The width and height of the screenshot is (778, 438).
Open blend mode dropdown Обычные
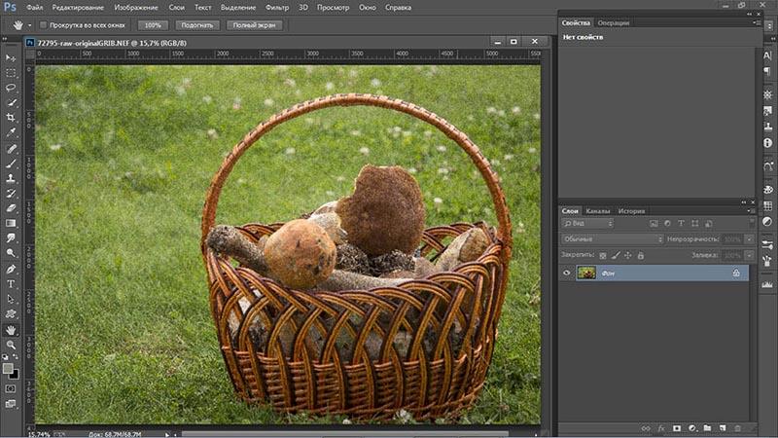tap(613, 239)
